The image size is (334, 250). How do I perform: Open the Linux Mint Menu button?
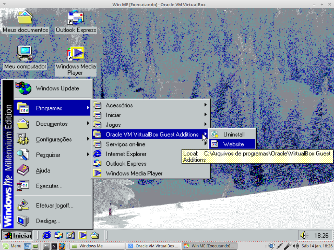point(11,246)
